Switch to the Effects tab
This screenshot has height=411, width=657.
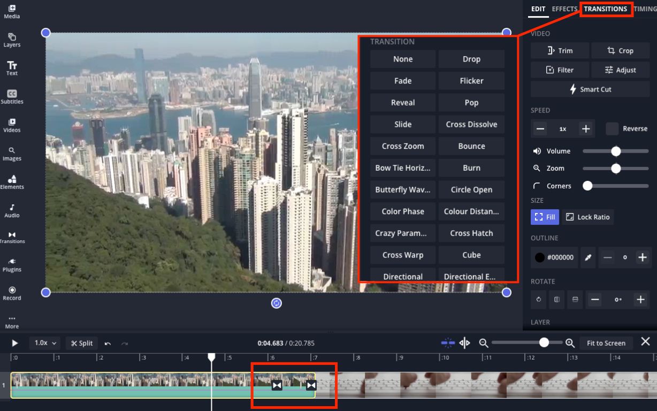564,9
